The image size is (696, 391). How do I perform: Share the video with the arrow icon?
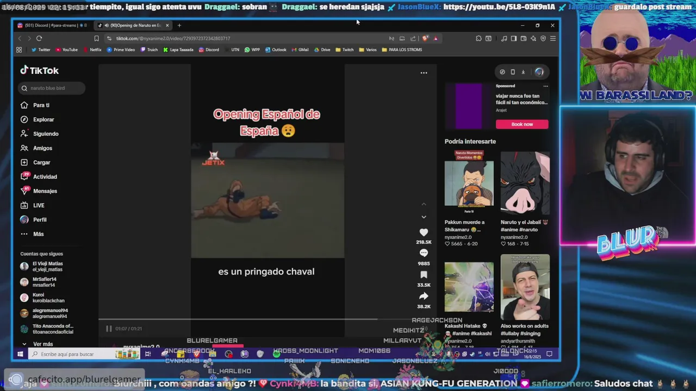tap(424, 296)
